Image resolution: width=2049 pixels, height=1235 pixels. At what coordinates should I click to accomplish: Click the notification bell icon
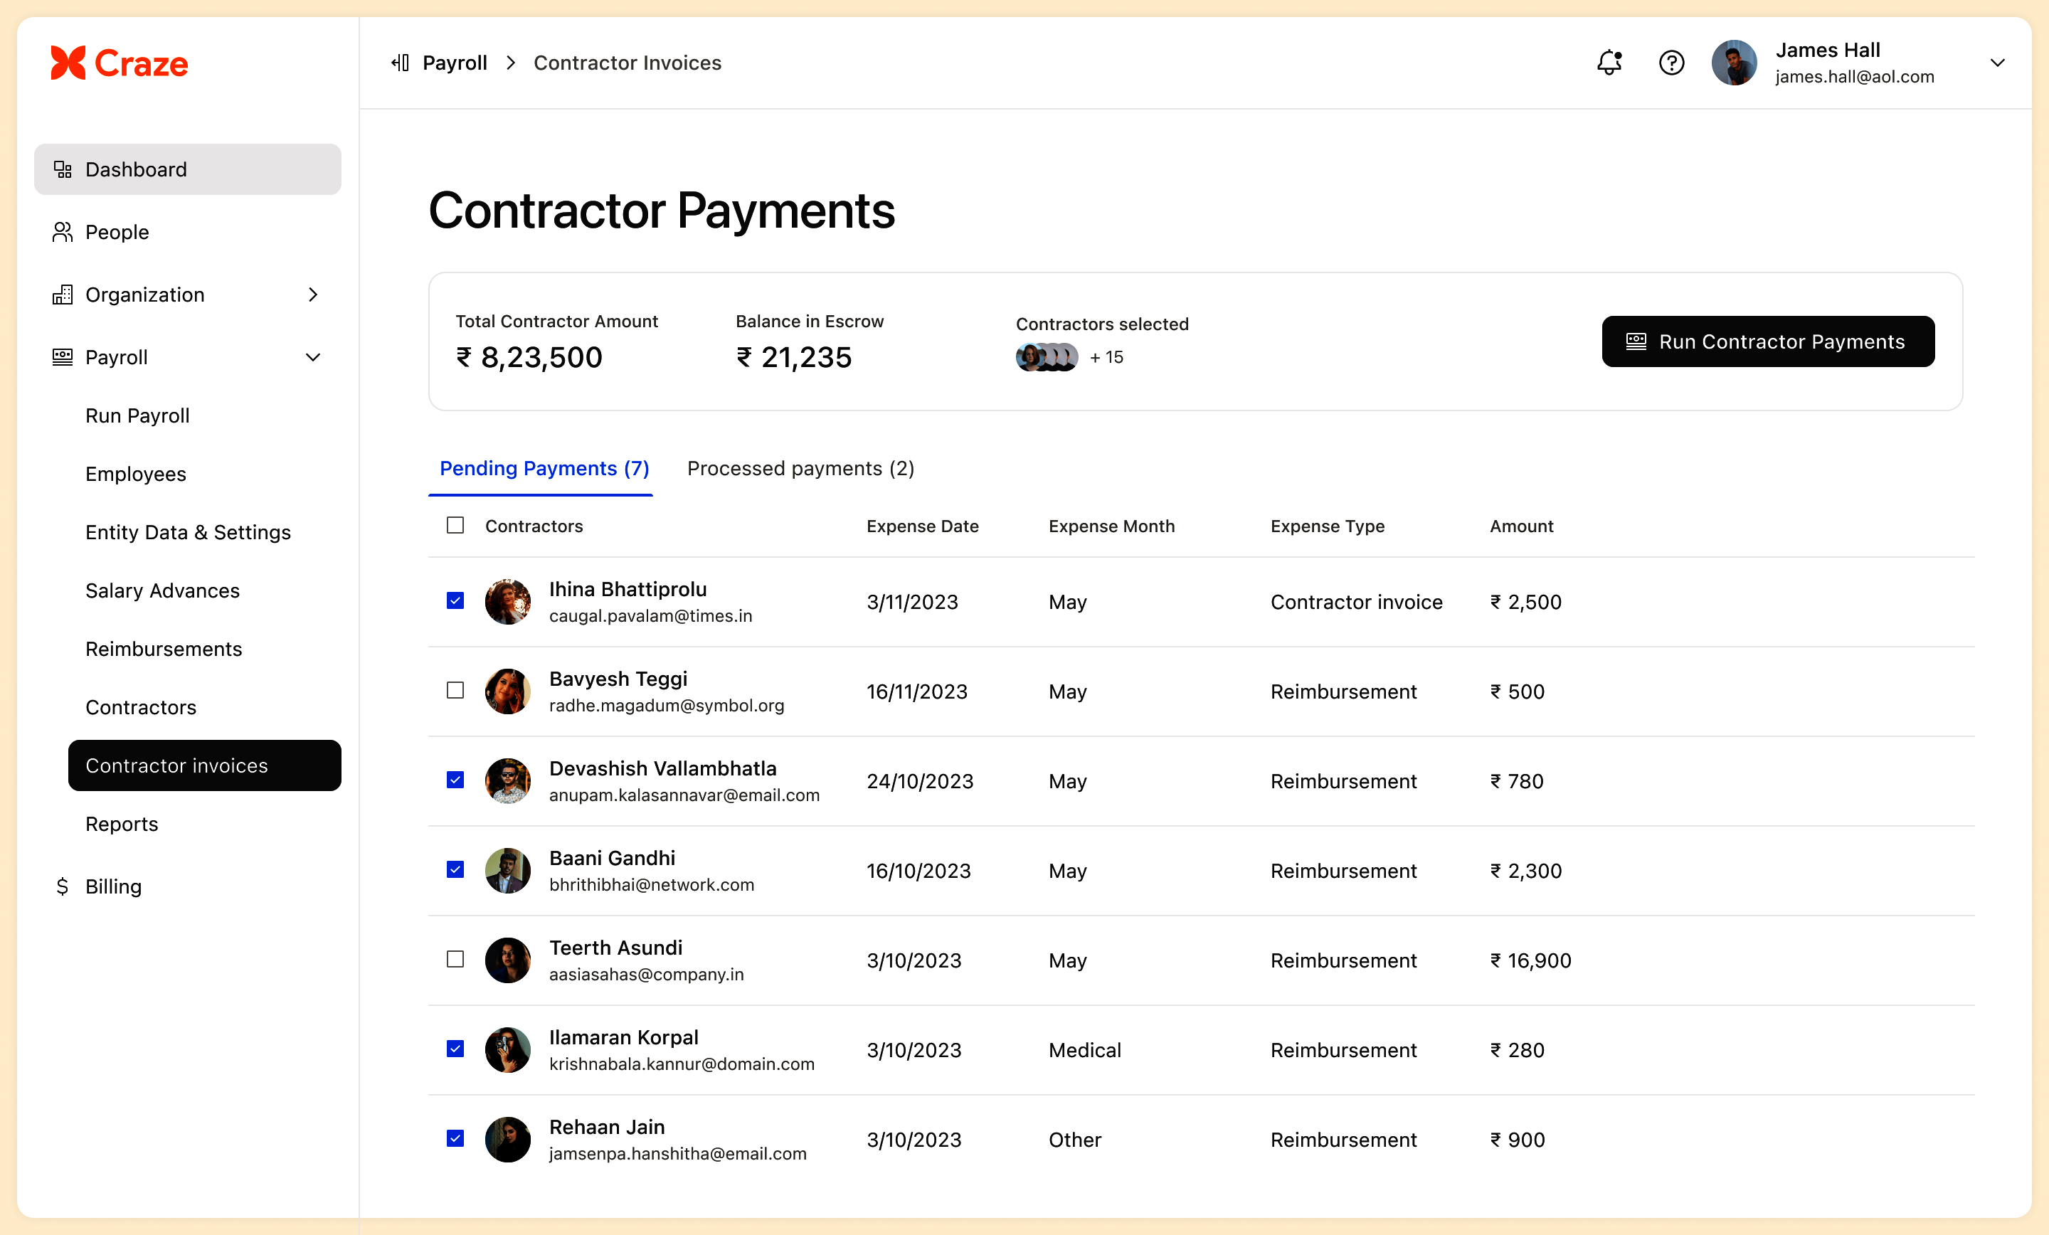point(1609,63)
